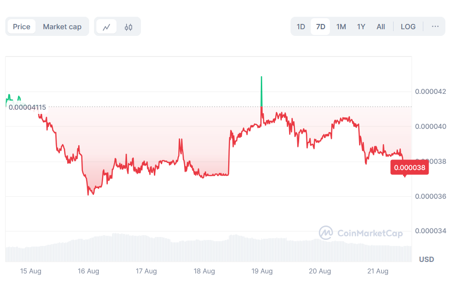
Task: Click the USD currency label
Action: click(x=426, y=259)
